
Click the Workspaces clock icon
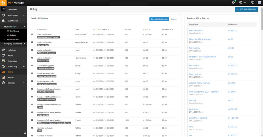tap(3, 15)
